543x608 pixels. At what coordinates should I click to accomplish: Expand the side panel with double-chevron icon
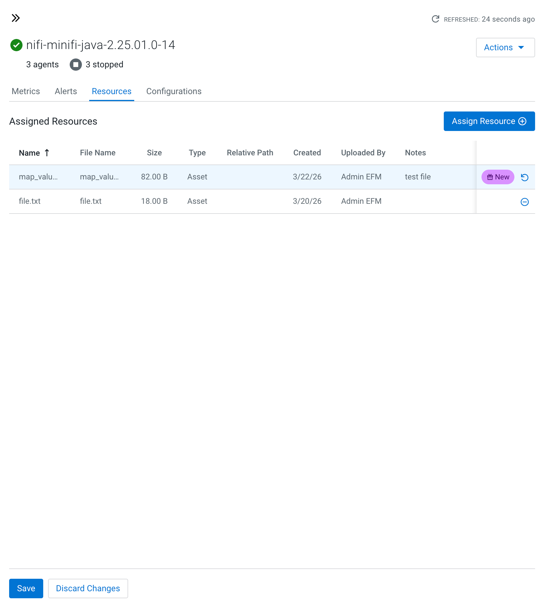point(16,18)
